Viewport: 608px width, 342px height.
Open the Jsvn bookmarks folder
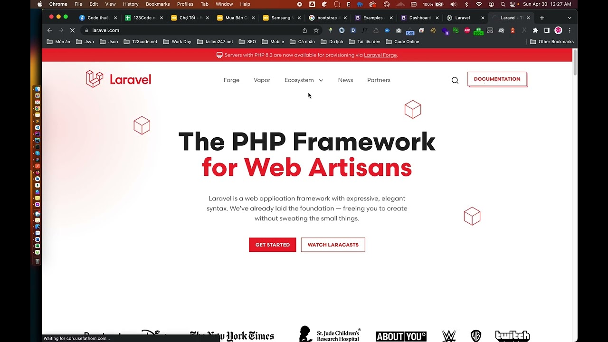point(85,42)
